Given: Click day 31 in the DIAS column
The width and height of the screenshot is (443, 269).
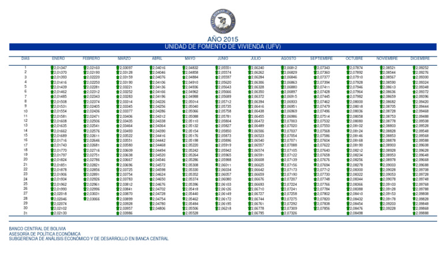Looking at the screenshot, I should pyautogui.click(x=25, y=213).
